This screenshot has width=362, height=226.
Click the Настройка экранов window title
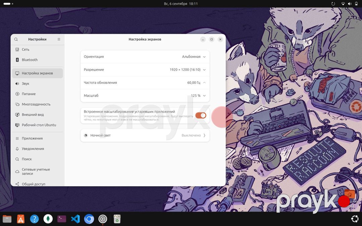(145, 40)
